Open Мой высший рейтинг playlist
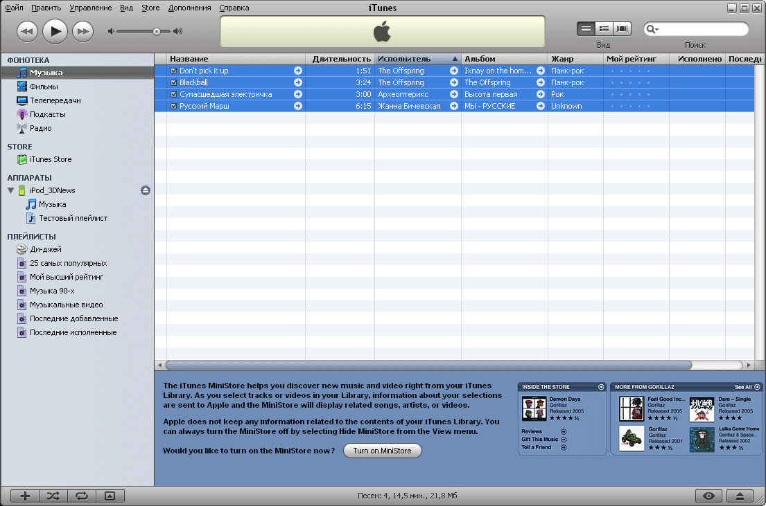766x506 pixels. 78,277
